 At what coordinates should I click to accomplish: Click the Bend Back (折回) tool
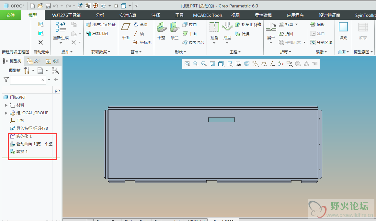pyautogui.click(x=286, y=34)
